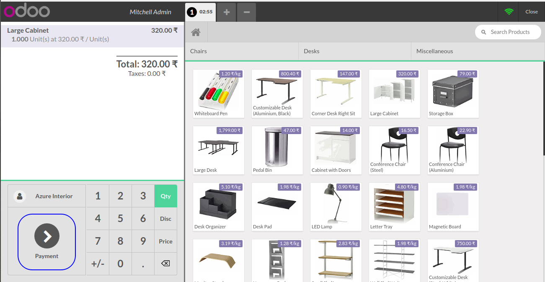The image size is (545, 282).
Task: Add Corner Desk Right Sit product
Action: coord(336,93)
